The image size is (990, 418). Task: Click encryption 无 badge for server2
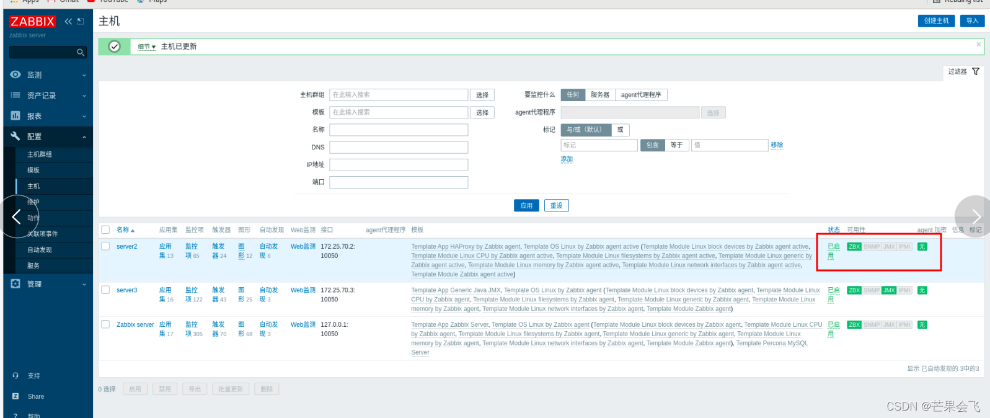pos(922,247)
